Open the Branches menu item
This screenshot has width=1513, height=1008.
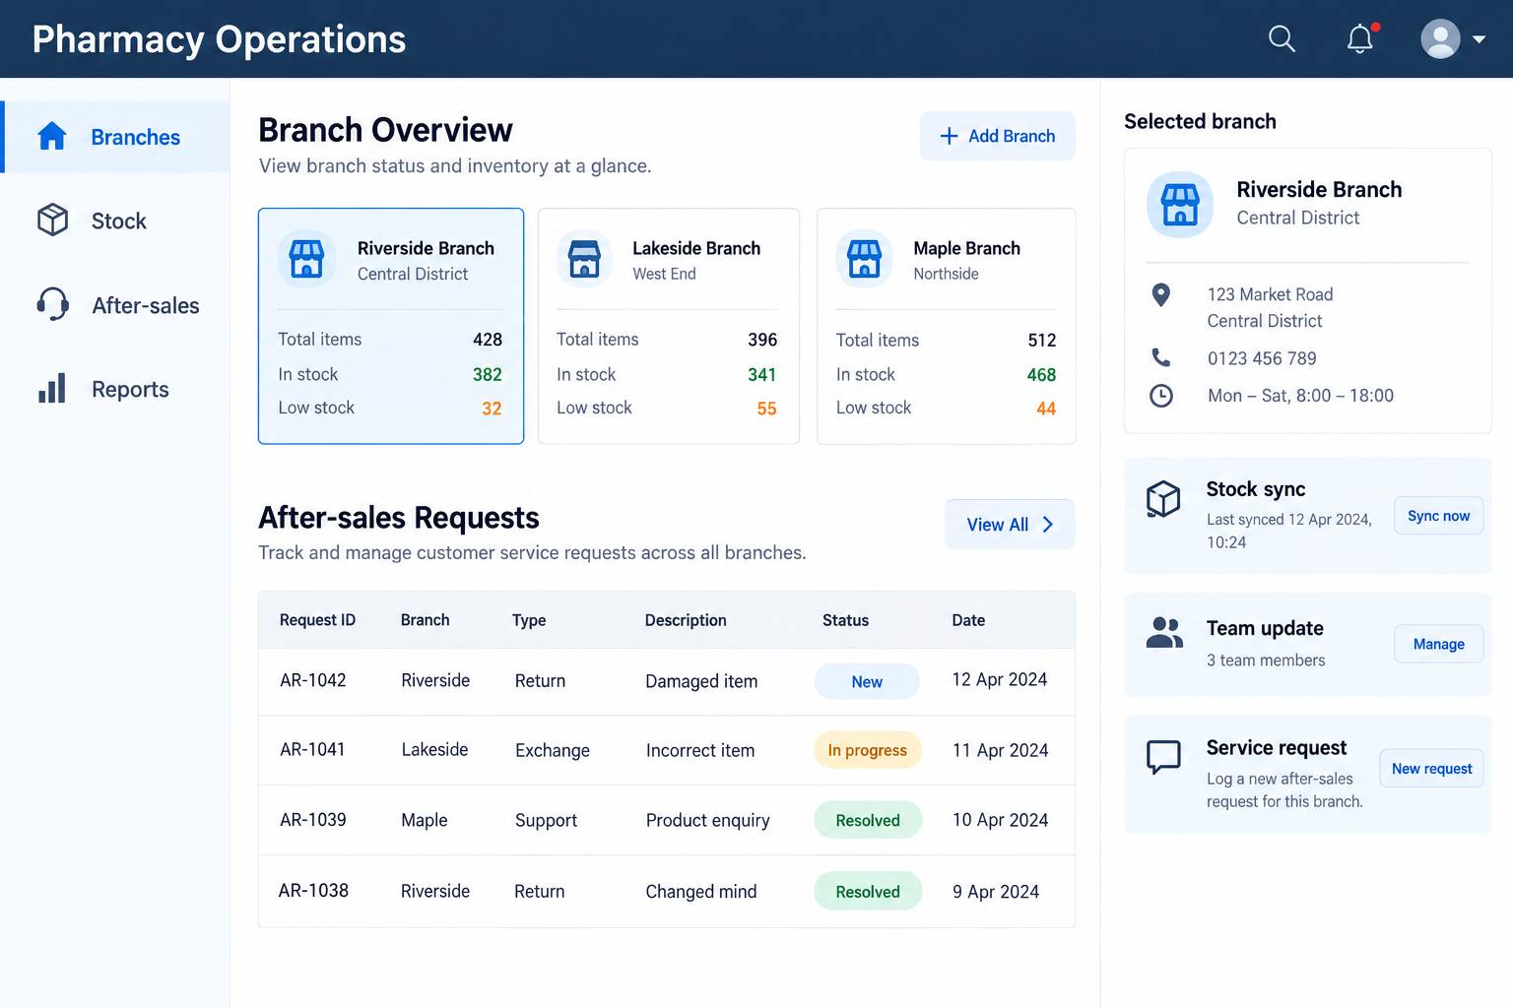tap(116, 137)
